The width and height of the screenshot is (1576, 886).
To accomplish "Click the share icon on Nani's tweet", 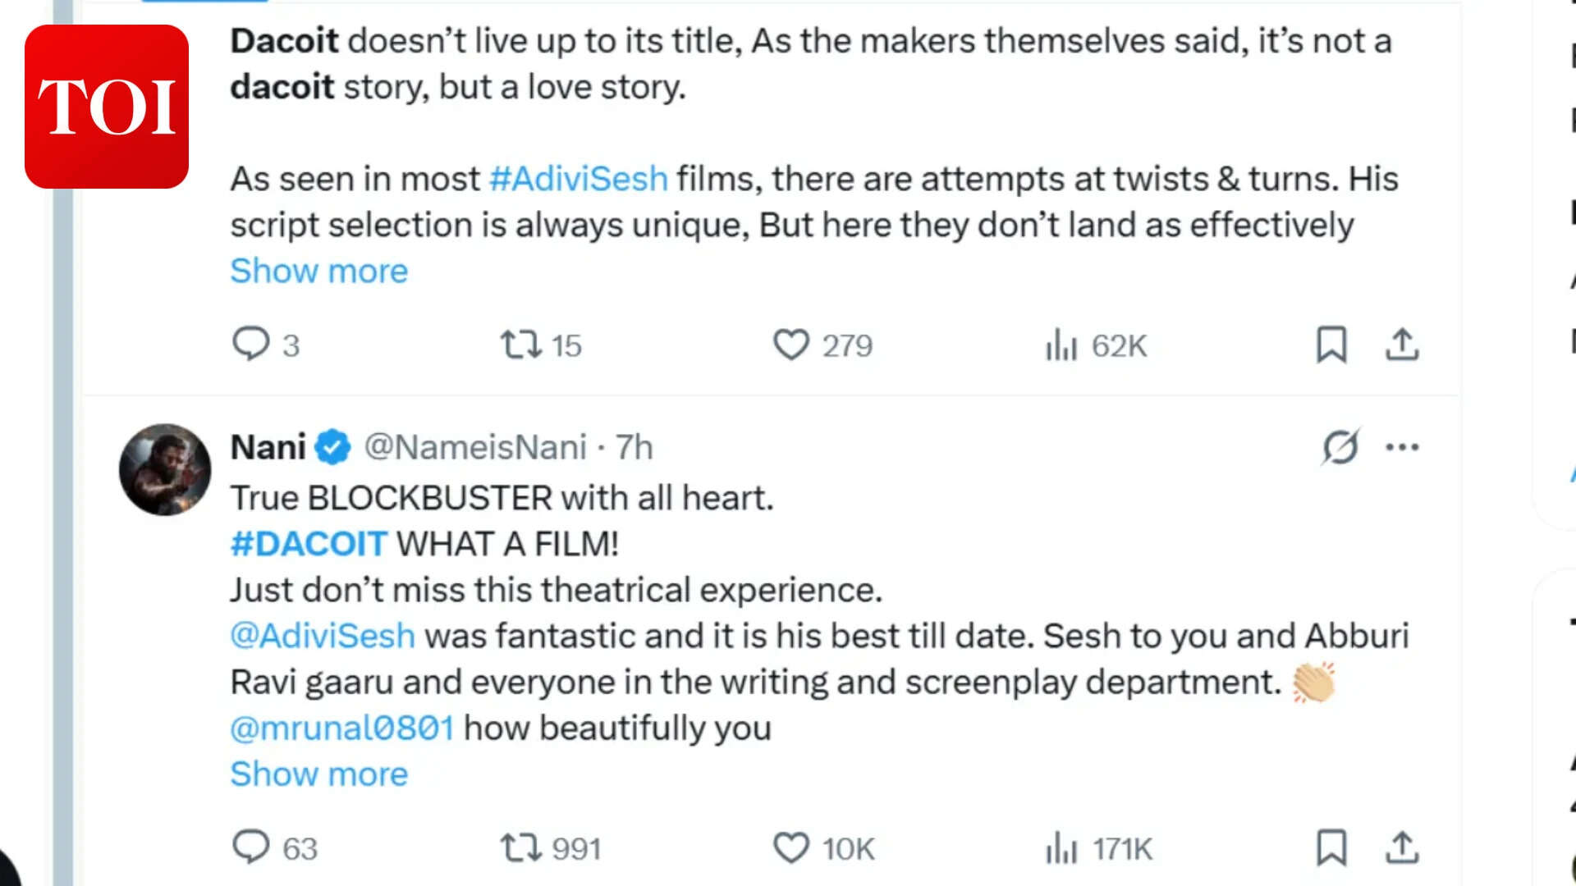I will point(1402,847).
